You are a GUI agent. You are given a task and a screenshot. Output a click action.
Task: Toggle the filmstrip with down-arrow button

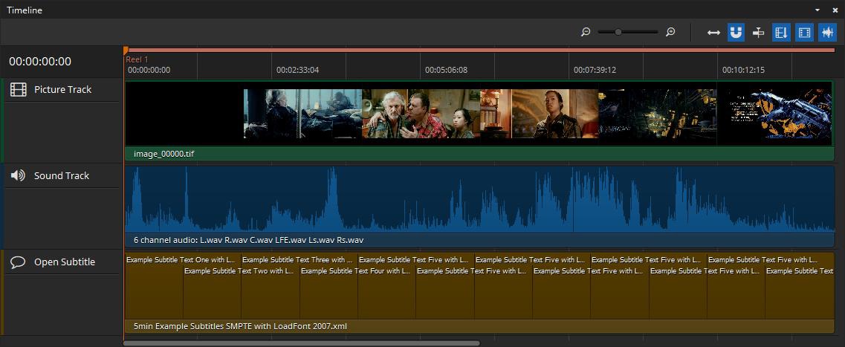tap(781, 32)
